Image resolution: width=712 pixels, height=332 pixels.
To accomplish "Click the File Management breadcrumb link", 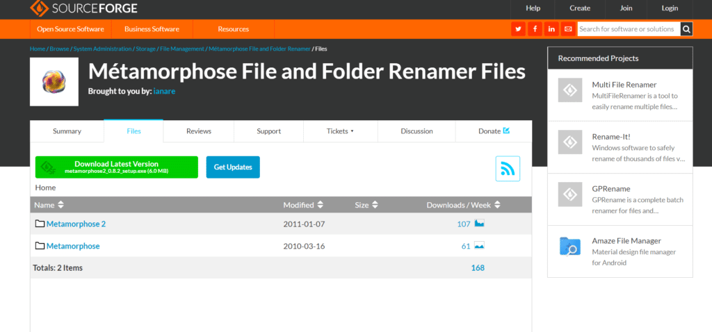I will click(x=182, y=49).
